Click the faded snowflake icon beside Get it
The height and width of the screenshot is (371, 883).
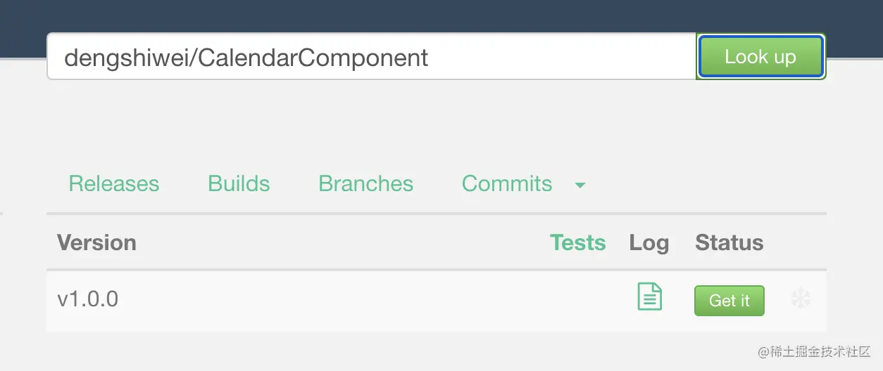801,299
